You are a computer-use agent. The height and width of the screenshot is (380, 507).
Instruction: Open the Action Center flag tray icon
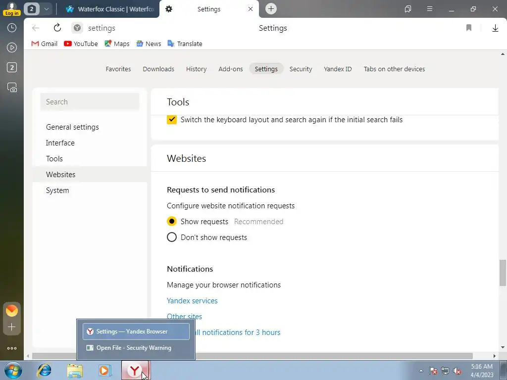pos(433,371)
